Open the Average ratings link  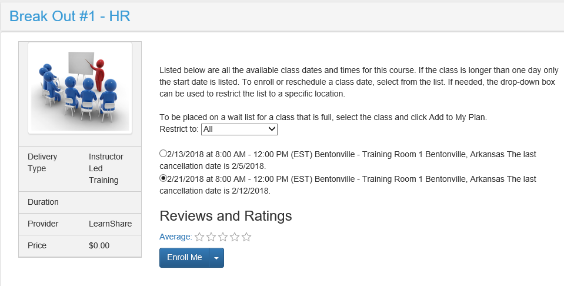point(175,237)
